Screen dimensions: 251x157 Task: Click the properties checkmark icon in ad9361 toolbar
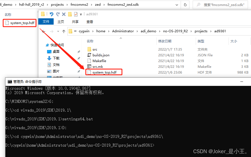point(76,14)
